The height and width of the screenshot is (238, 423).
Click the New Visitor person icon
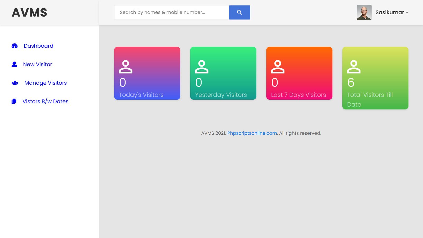coord(14,64)
